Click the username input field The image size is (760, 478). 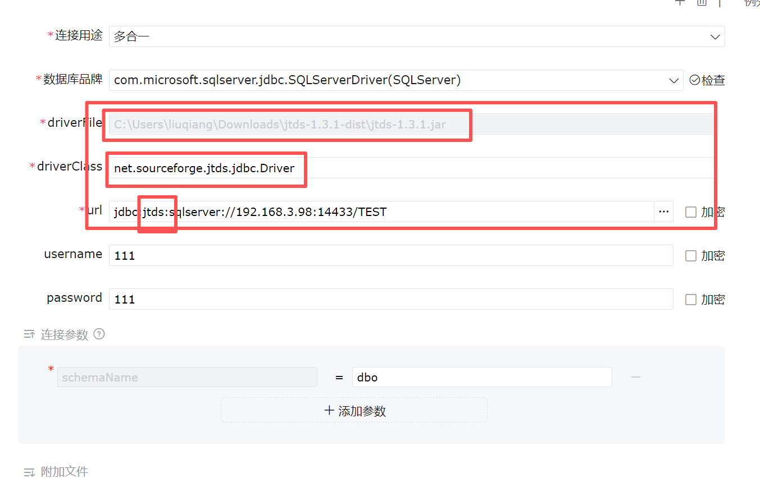390,255
